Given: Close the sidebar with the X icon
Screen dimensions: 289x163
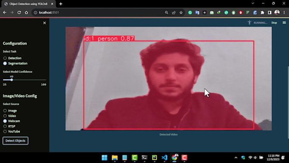Looking at the screenshot, I should [45, 23].
